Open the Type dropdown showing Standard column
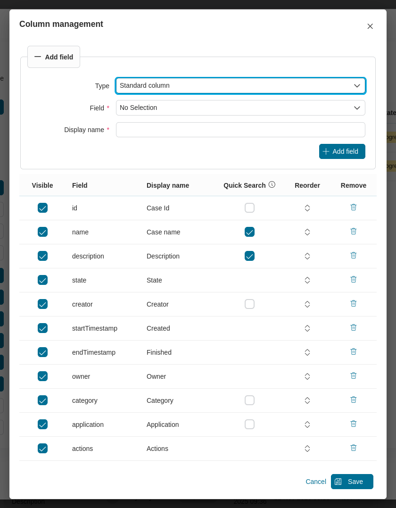This screenshot has height=508, width=396. pos(240,85)
